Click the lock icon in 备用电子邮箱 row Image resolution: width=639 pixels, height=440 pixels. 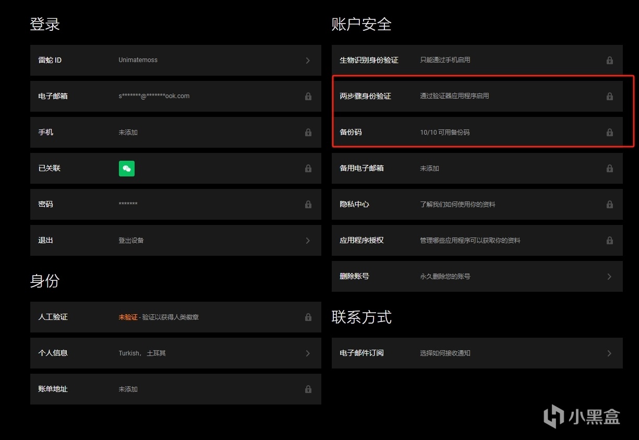pos(610,168)
